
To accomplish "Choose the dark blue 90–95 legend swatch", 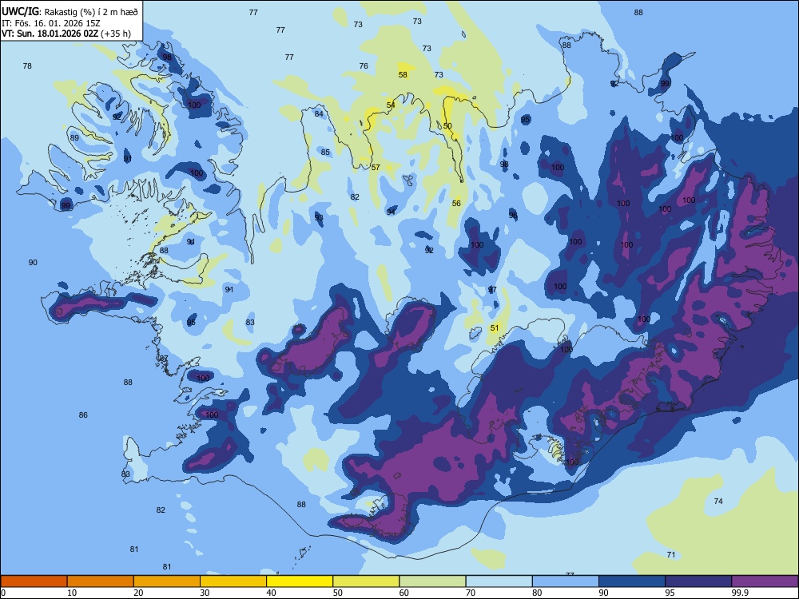I will point(632,581).
